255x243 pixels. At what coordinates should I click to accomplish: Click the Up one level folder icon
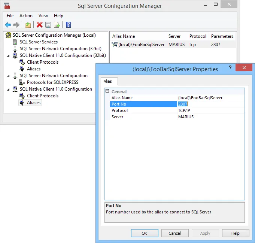click(28, 25)
